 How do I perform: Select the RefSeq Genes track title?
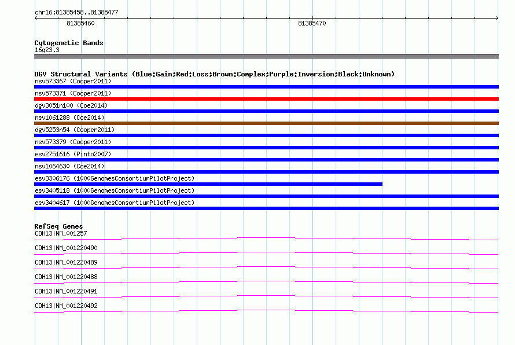click(58, 226)
